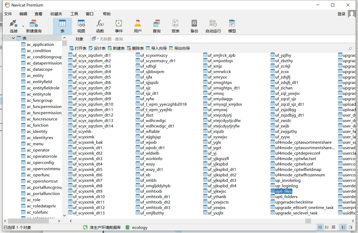The image size is (358, 233).
Task: Click the 导入向导 (Import Wizard) button
Action: coord(156,48)
